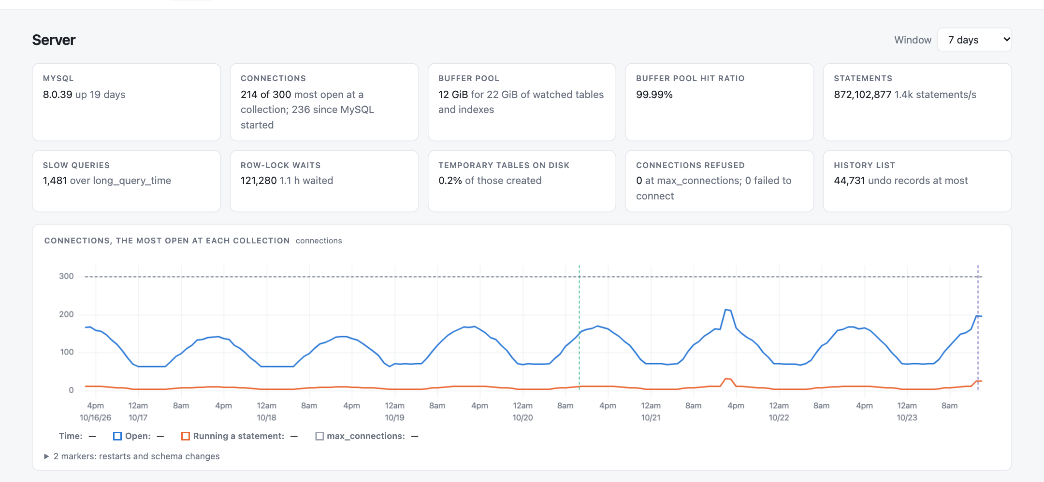Image resolution: width=1044 pixels, height=482 pixels.
Task: Click the 'Window' label
Action: [x=913, y=40]
